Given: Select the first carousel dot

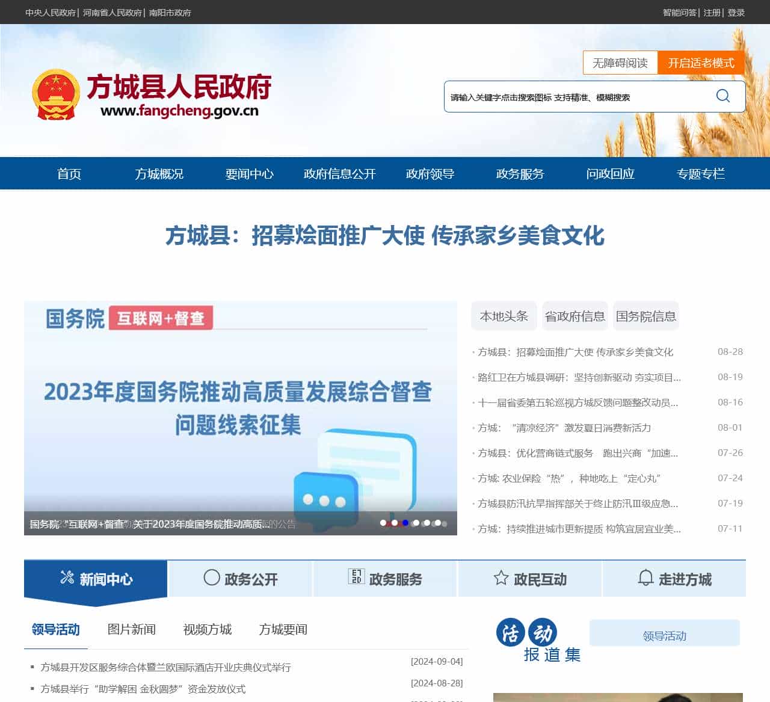Looking at the screenshot, I should click(x=383, y=523).
